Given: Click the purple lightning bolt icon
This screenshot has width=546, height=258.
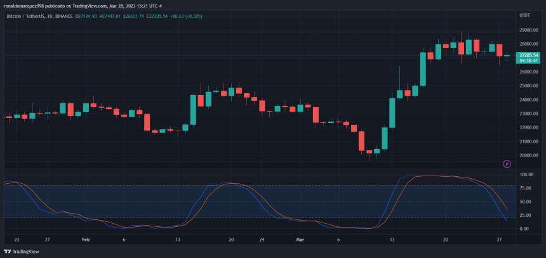Looking at the screenshot, I should (507, 164).
